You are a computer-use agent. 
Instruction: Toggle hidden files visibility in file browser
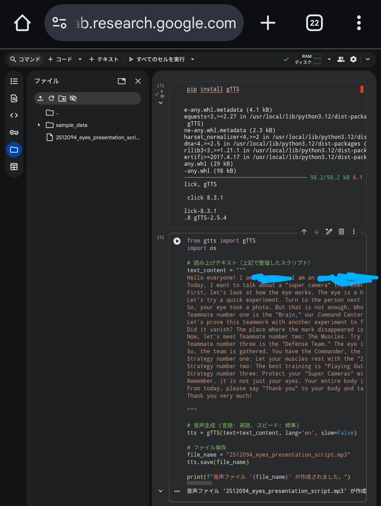click(73, 98)
